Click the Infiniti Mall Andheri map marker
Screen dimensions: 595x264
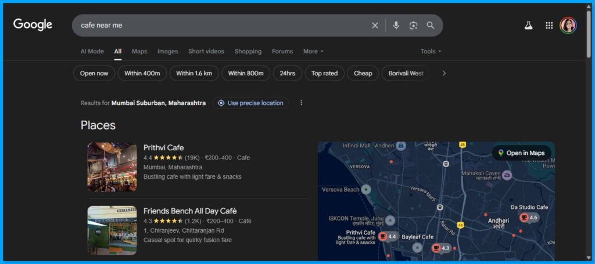coord(401,146)
